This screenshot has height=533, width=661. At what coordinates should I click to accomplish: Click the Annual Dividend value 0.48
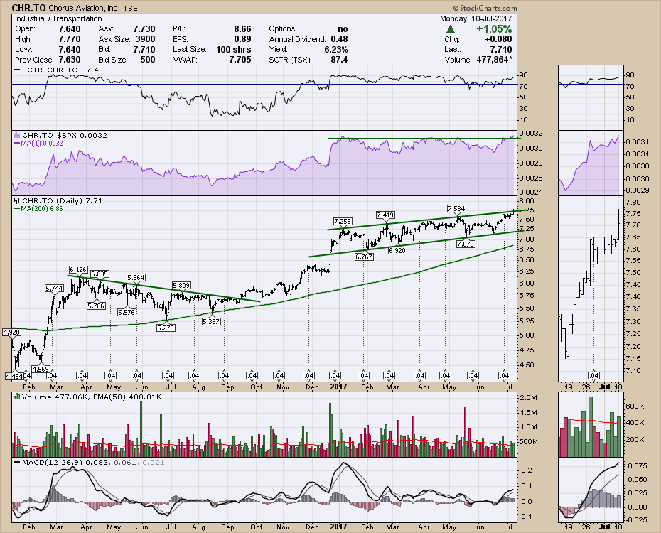pyautogui.click(x=339, y=39)
